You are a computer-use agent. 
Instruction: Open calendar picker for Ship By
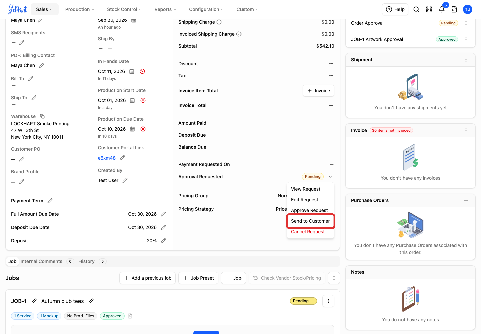[110, 49]
